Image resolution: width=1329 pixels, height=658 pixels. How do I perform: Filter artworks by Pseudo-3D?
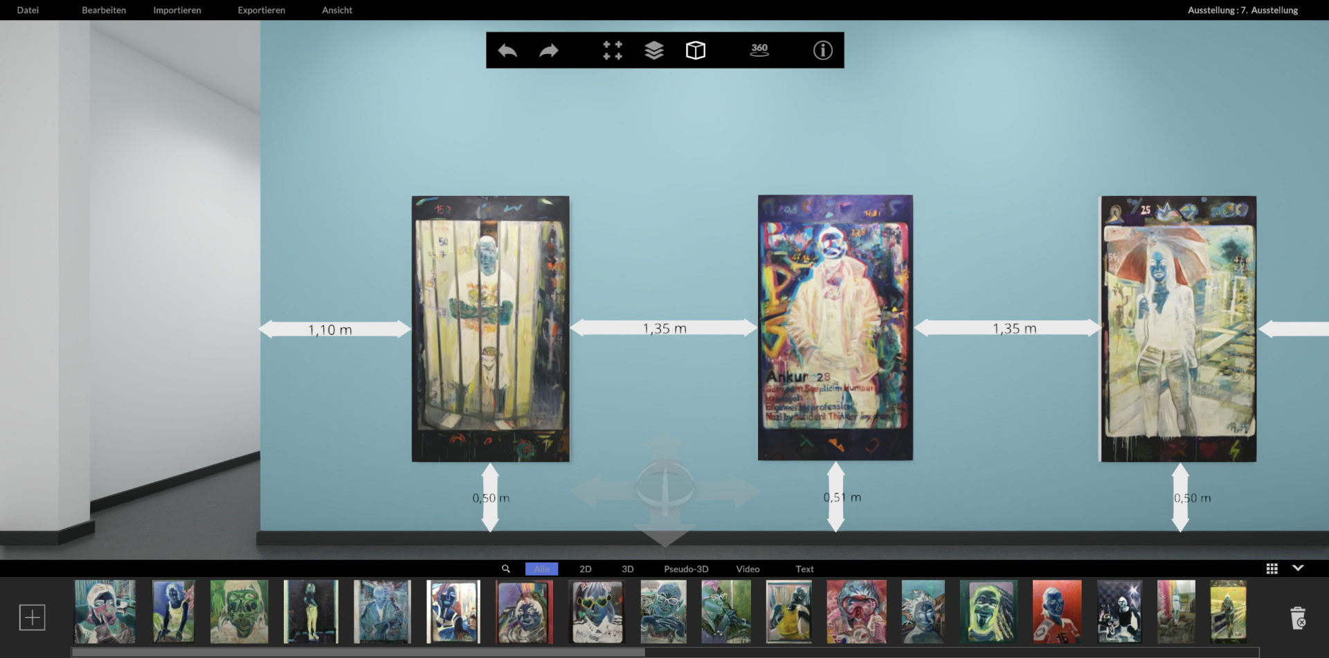click(x=686, y=569)
